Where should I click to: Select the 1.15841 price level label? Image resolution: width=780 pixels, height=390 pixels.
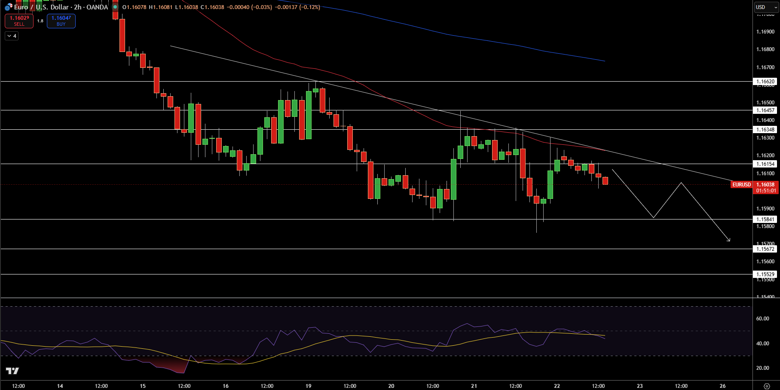(x=765, y=219)
